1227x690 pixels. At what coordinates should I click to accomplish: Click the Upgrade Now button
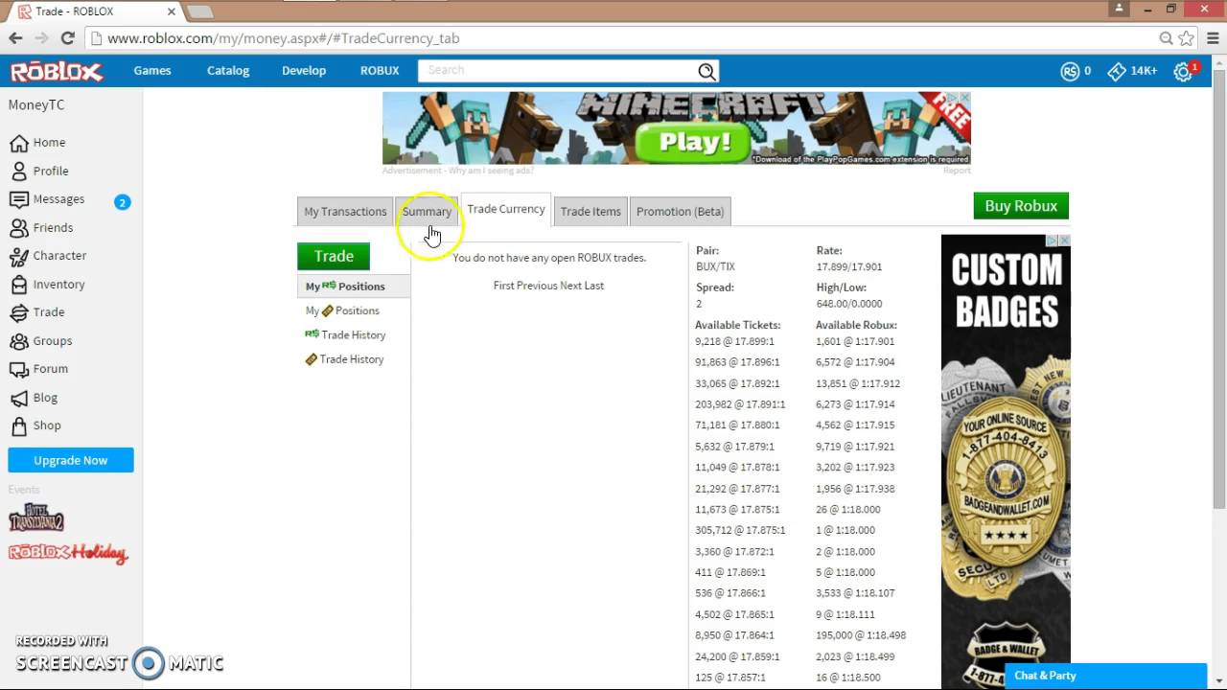pos(71,460)
